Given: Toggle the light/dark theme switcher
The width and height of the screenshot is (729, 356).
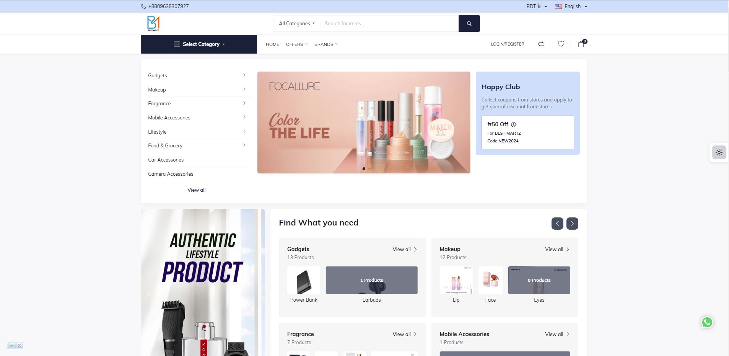Looking at the screenshot, I should 719,152.
